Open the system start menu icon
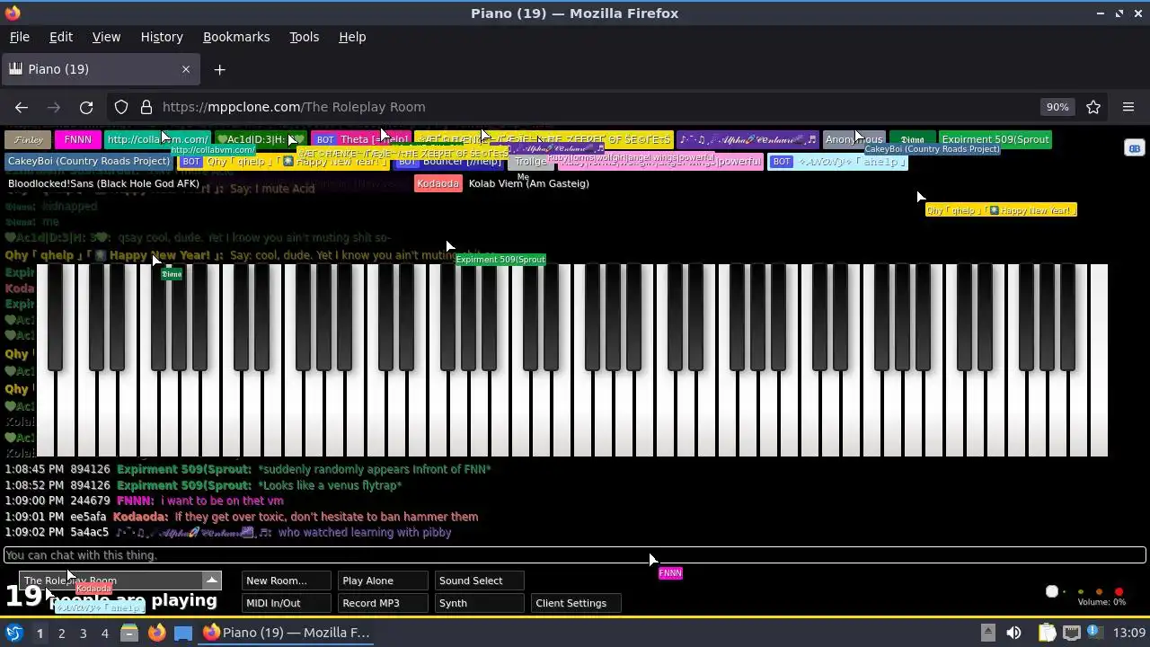This screenshot has width=1150, height=647. click(x=14, y=633)
